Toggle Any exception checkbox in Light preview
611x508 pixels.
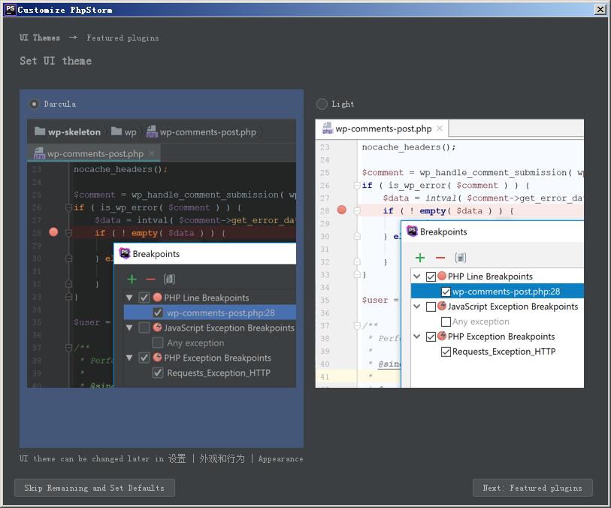click(x=446, y=322)
